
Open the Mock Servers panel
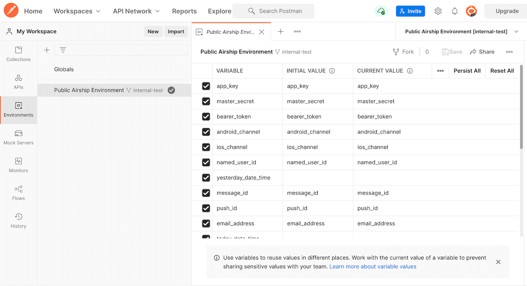click(x=18, y=137)
